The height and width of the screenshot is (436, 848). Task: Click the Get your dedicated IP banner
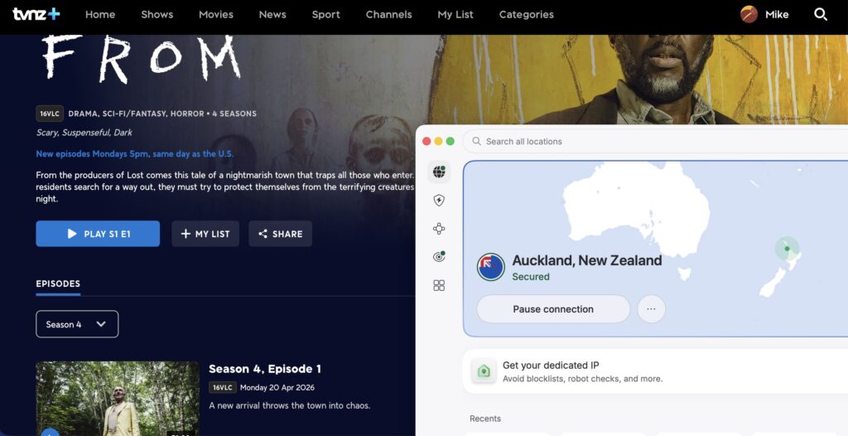655,371
